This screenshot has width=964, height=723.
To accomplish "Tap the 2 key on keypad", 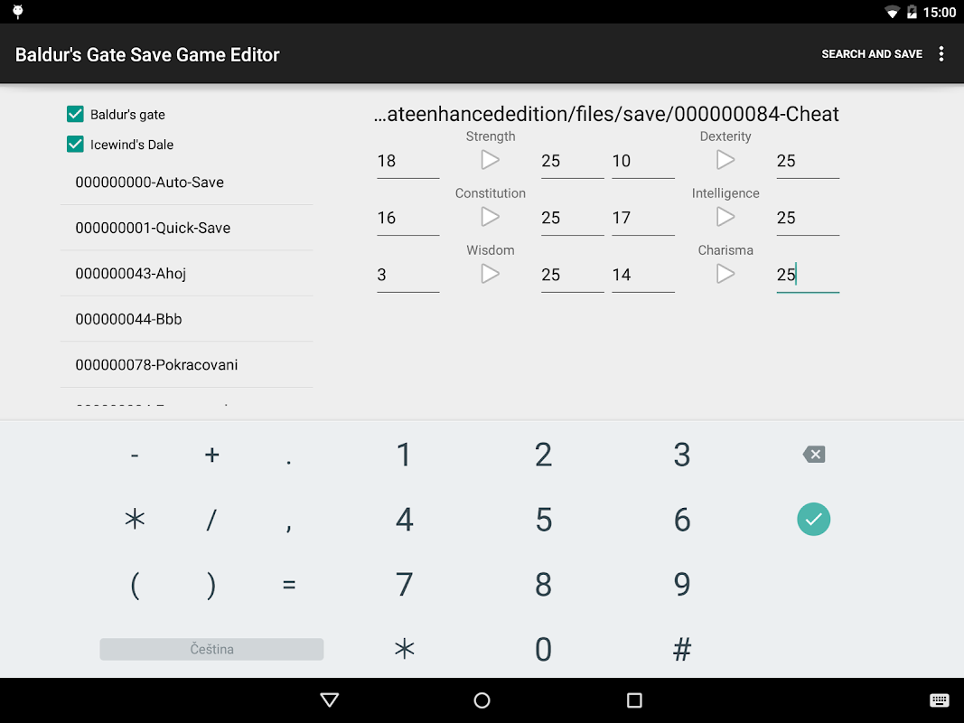I will (x=543, y=455).
